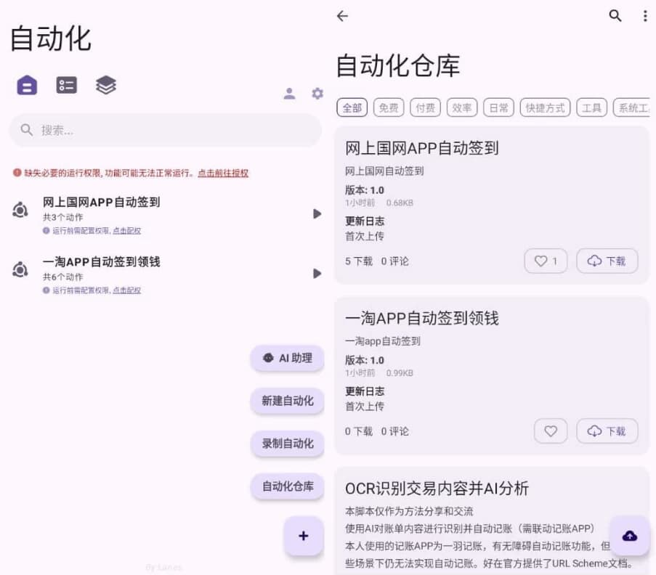Click the 点击前往授权 permission link

(x=222, y=174)
